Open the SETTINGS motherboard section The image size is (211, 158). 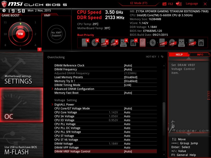(x=22, y=69)
